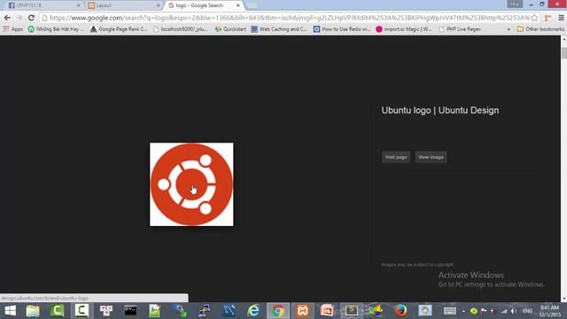Open the Other bookmarks folder
The image size is (567, 319).
pos(540,29)
